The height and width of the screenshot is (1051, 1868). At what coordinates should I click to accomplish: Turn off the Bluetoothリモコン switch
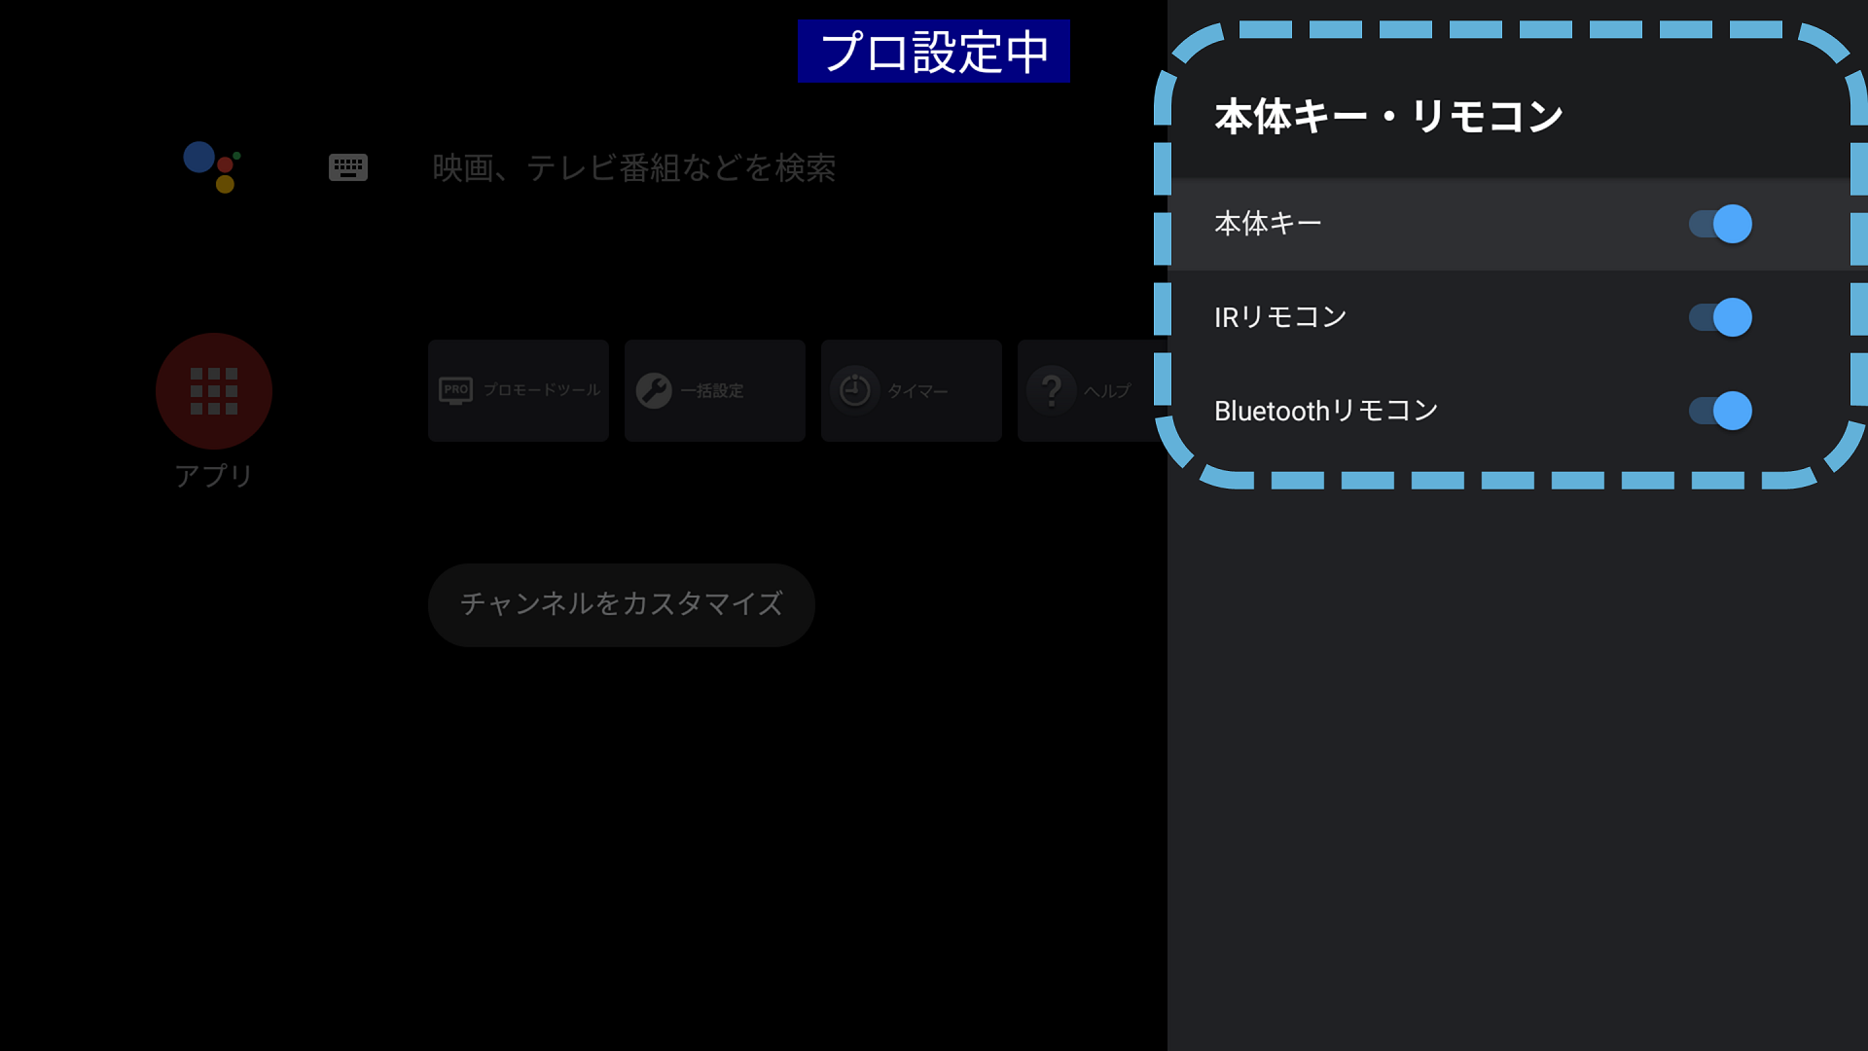pos(1720,411)
